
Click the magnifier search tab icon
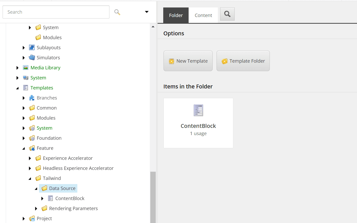(x=227, y=14)
